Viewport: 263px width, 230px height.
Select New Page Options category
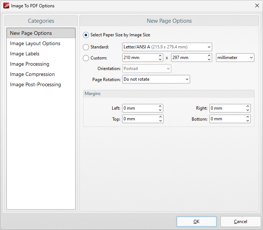point(41,33)
